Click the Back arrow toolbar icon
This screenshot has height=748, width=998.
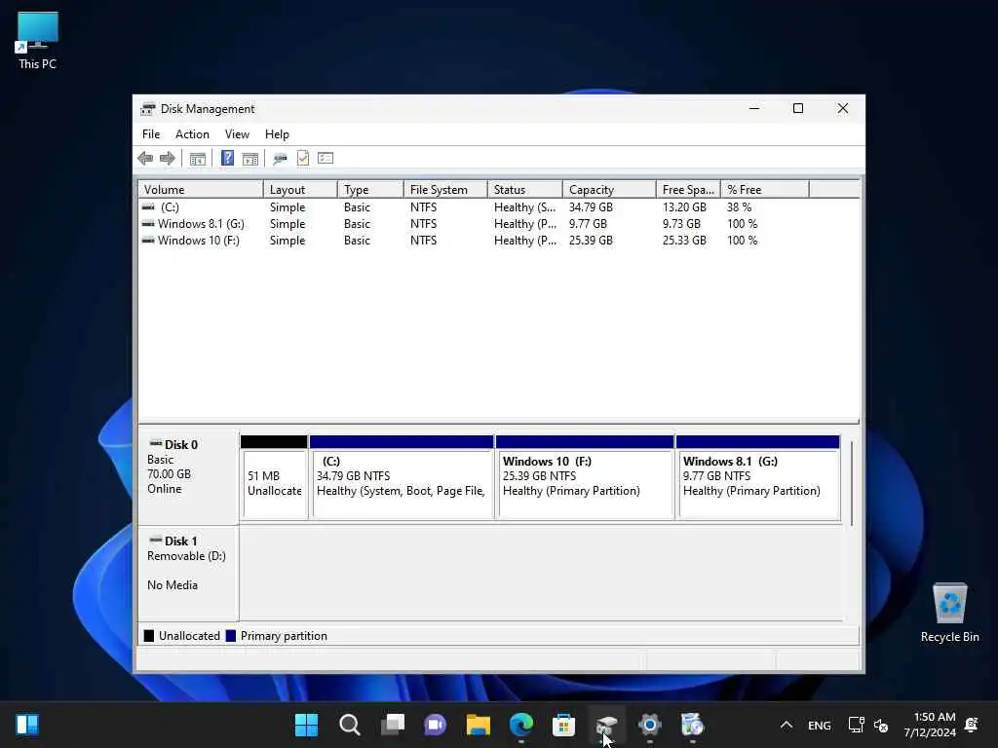coord(145,159)
